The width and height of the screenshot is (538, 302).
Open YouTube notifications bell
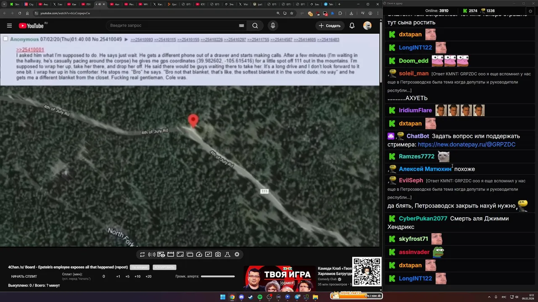352,26
